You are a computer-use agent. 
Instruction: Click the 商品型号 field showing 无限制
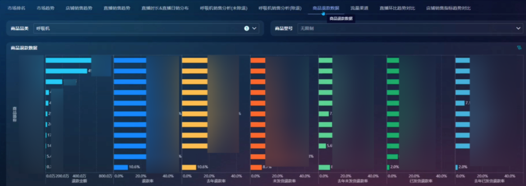click(x=410, y=28)
